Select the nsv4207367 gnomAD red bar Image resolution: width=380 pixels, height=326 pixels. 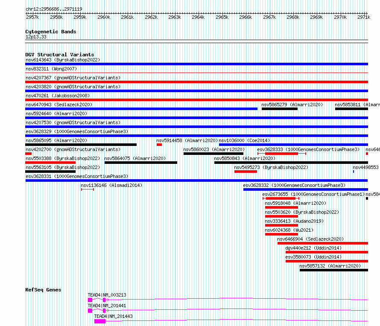click(196, 82)
